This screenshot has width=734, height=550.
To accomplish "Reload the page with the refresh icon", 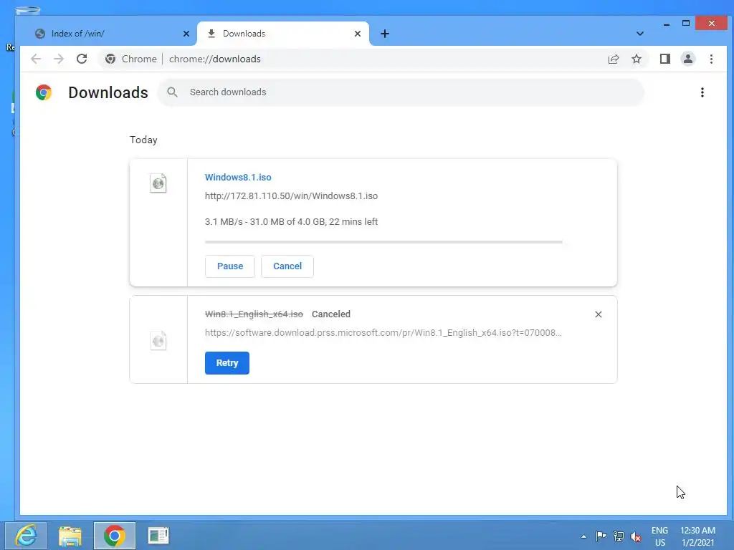I will (x=82, y=59).
